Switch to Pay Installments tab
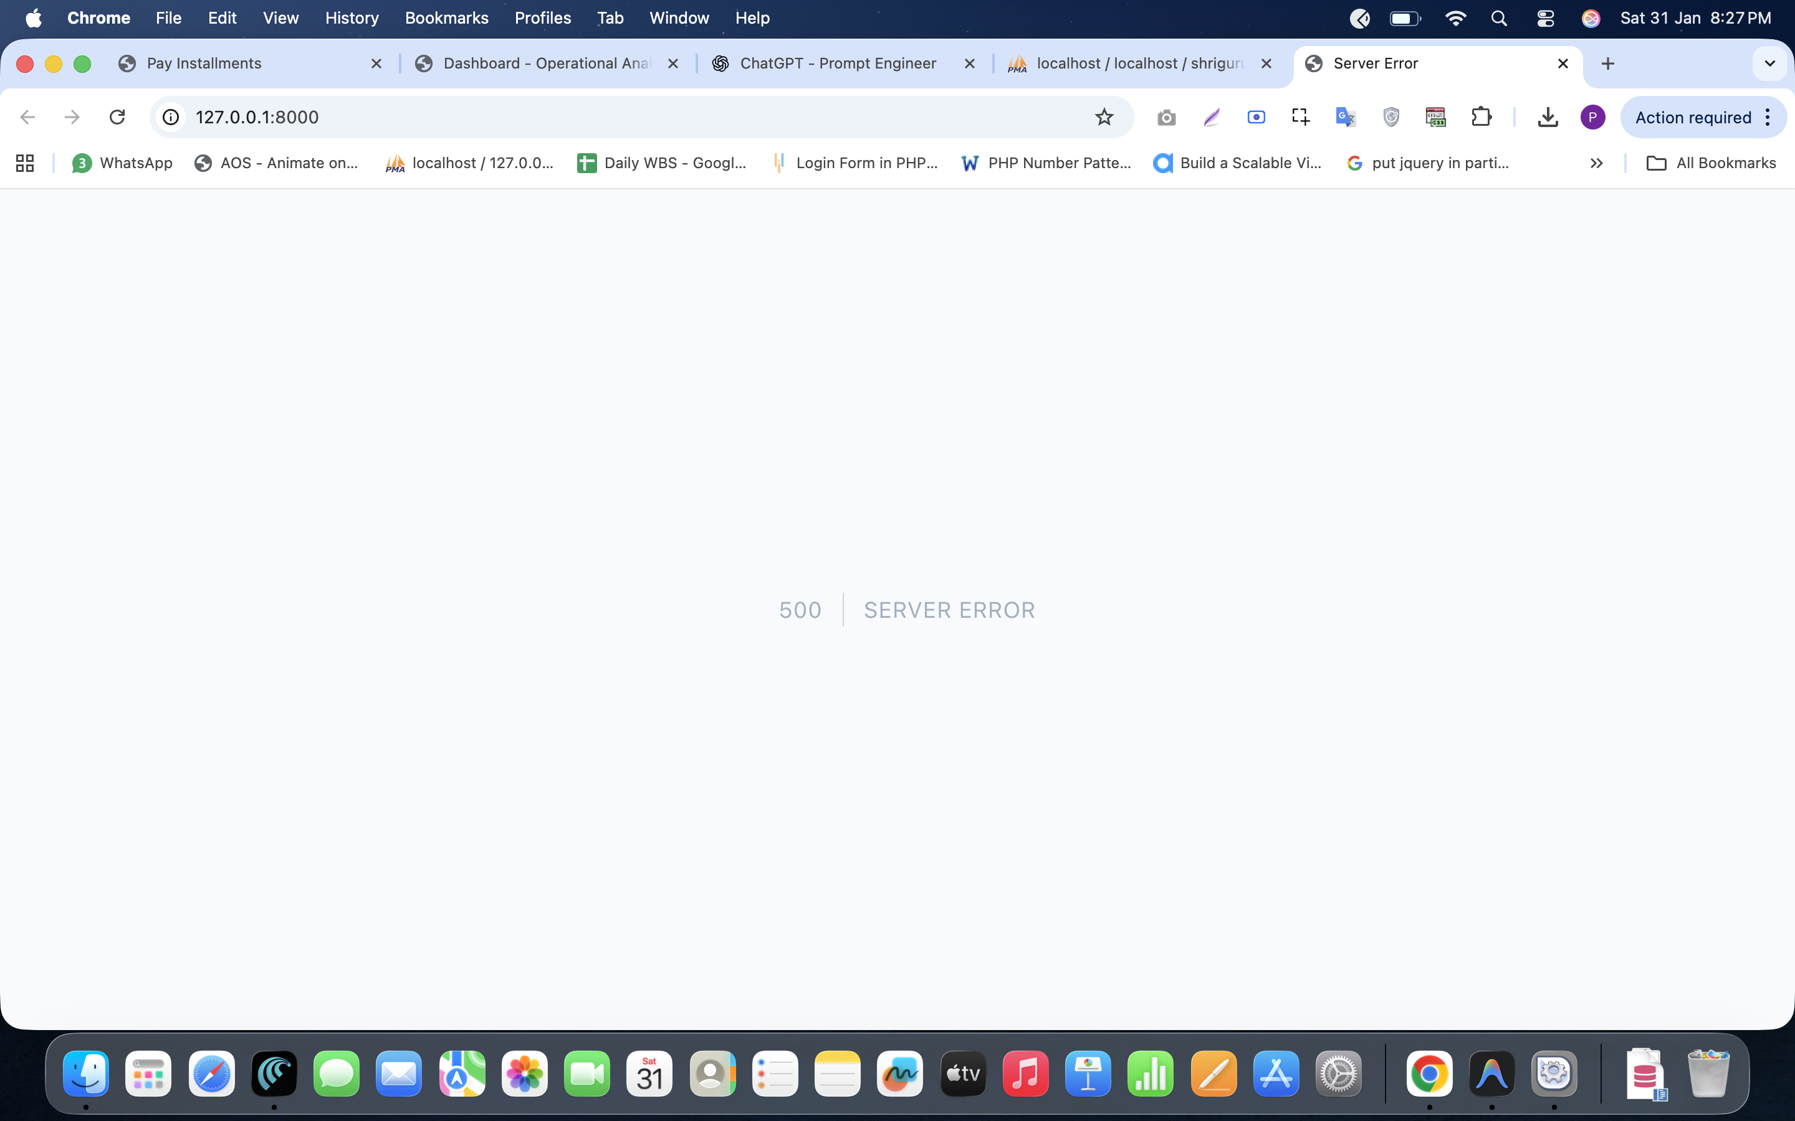This screenshot has height=1121, width=1795. pos(204,64)
